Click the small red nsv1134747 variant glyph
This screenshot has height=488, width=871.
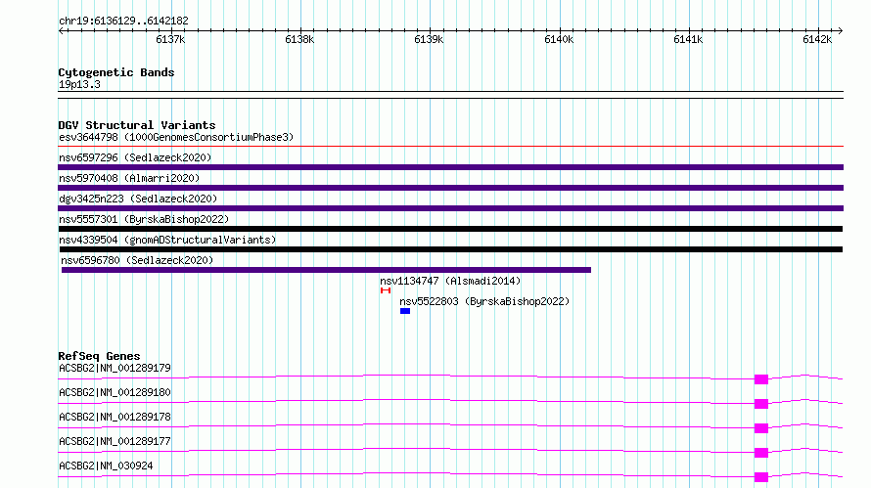point(386,290)
